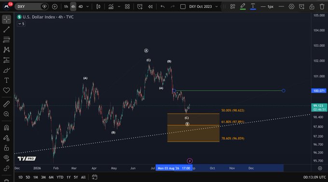Select the trend line drawing tool

pyautogui.click(x=6, y=30)
